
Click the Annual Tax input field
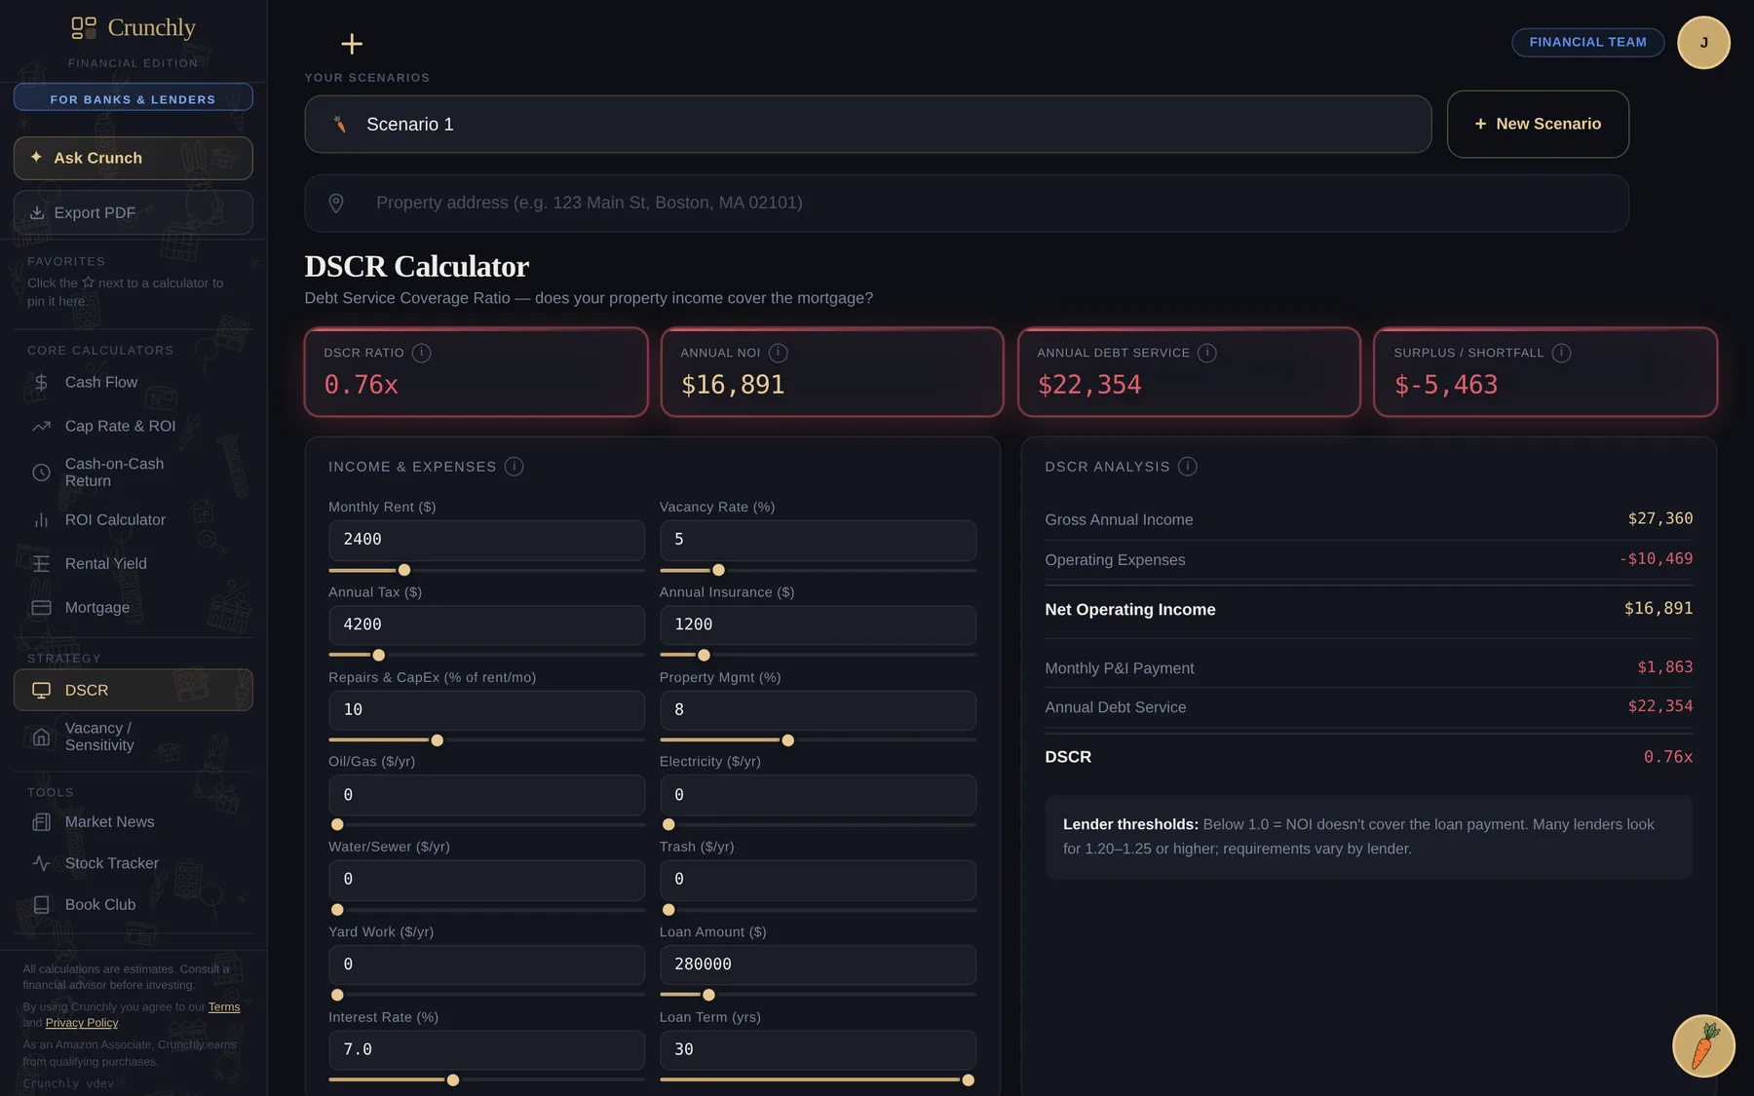(x=486, y=624)
